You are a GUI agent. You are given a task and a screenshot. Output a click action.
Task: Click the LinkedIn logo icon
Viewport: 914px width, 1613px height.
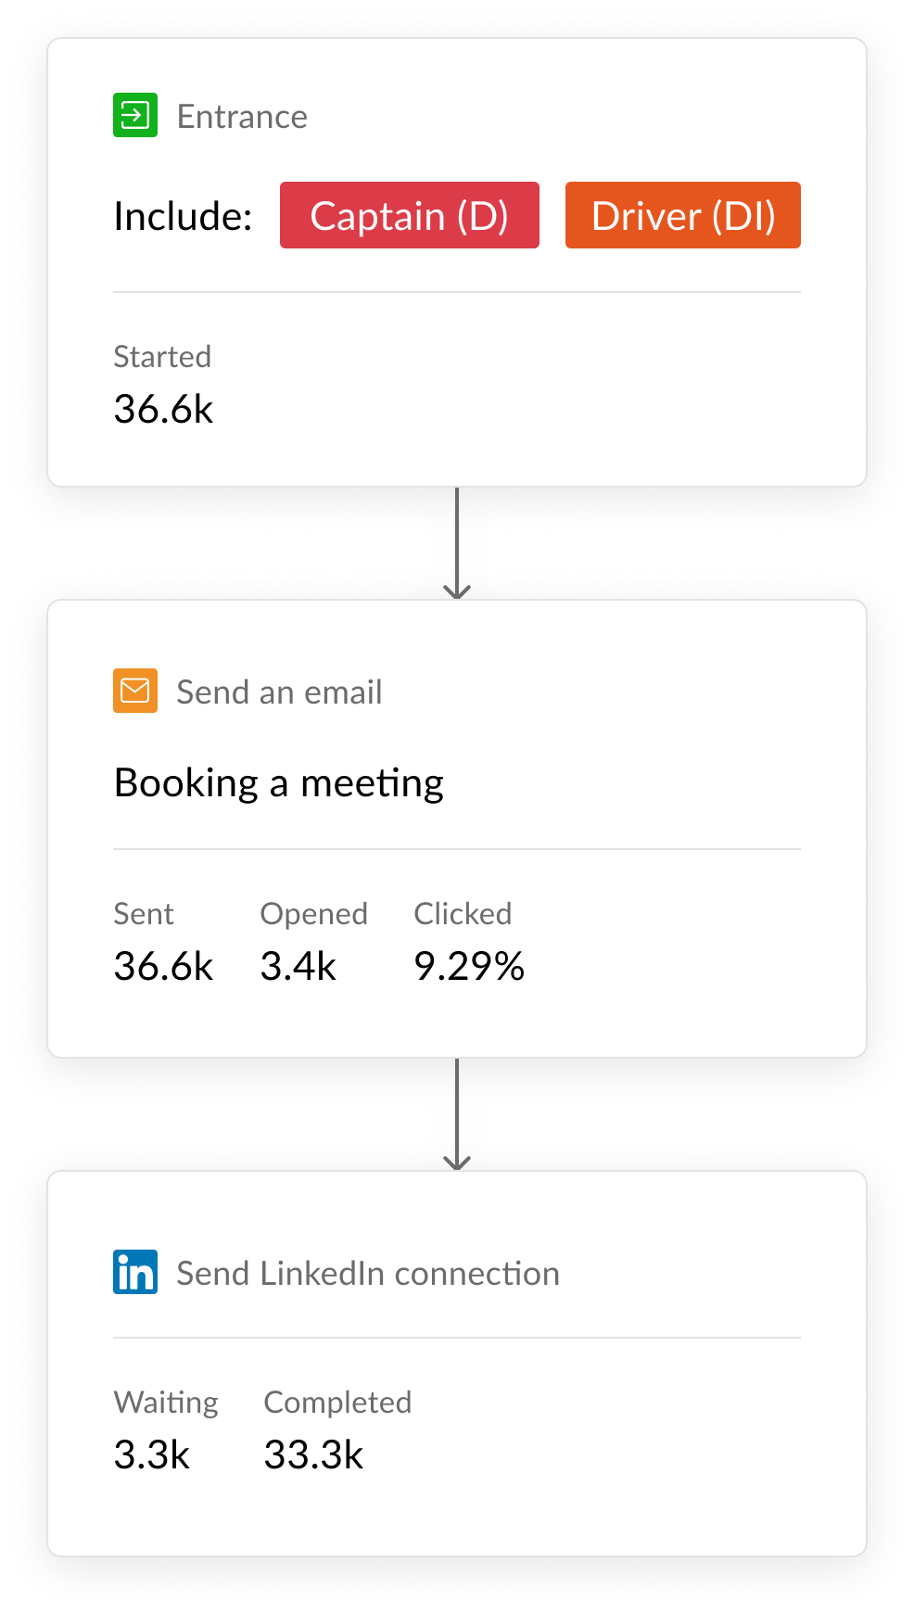[135, 1272]
